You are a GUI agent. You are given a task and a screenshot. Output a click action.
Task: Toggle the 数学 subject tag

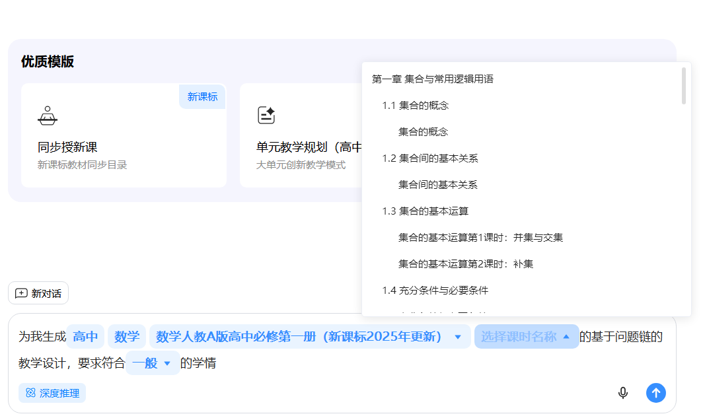126,336
